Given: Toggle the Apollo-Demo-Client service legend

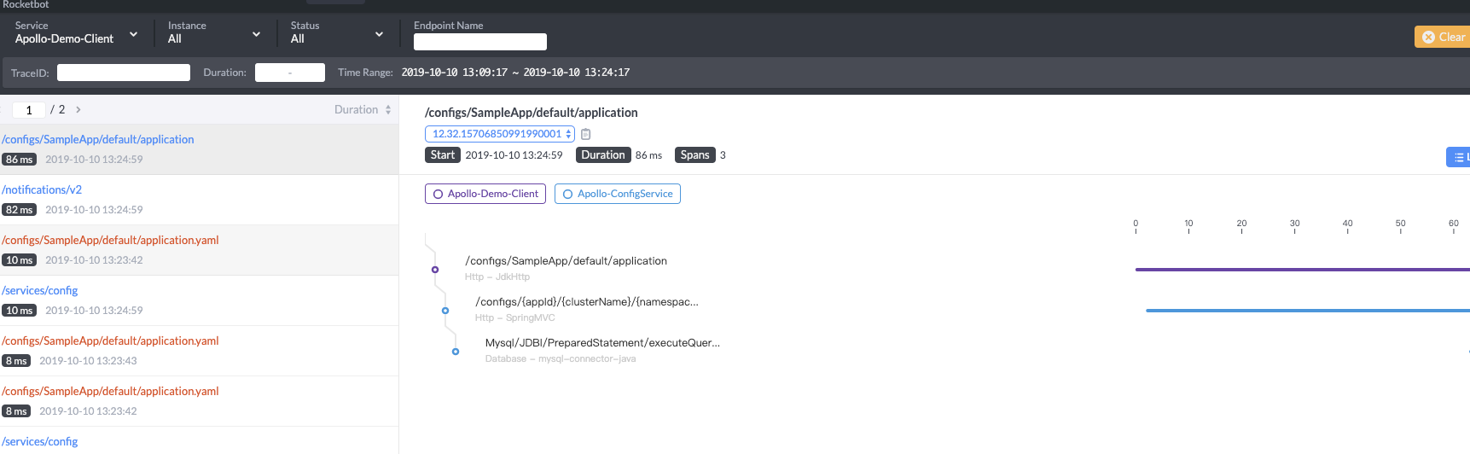Looking at the screenshot, I should 485,194.
